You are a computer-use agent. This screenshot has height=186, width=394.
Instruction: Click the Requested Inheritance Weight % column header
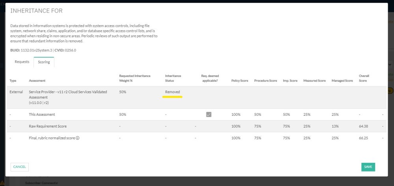point(134,78)
